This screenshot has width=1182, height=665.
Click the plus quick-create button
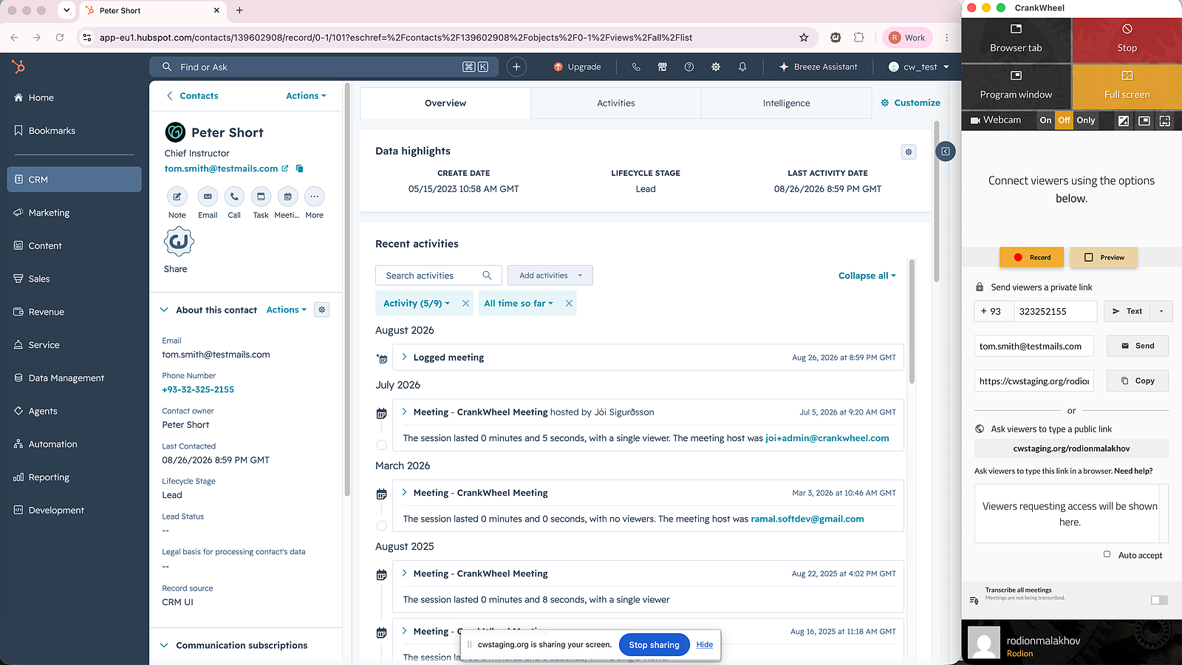point(516,66)
